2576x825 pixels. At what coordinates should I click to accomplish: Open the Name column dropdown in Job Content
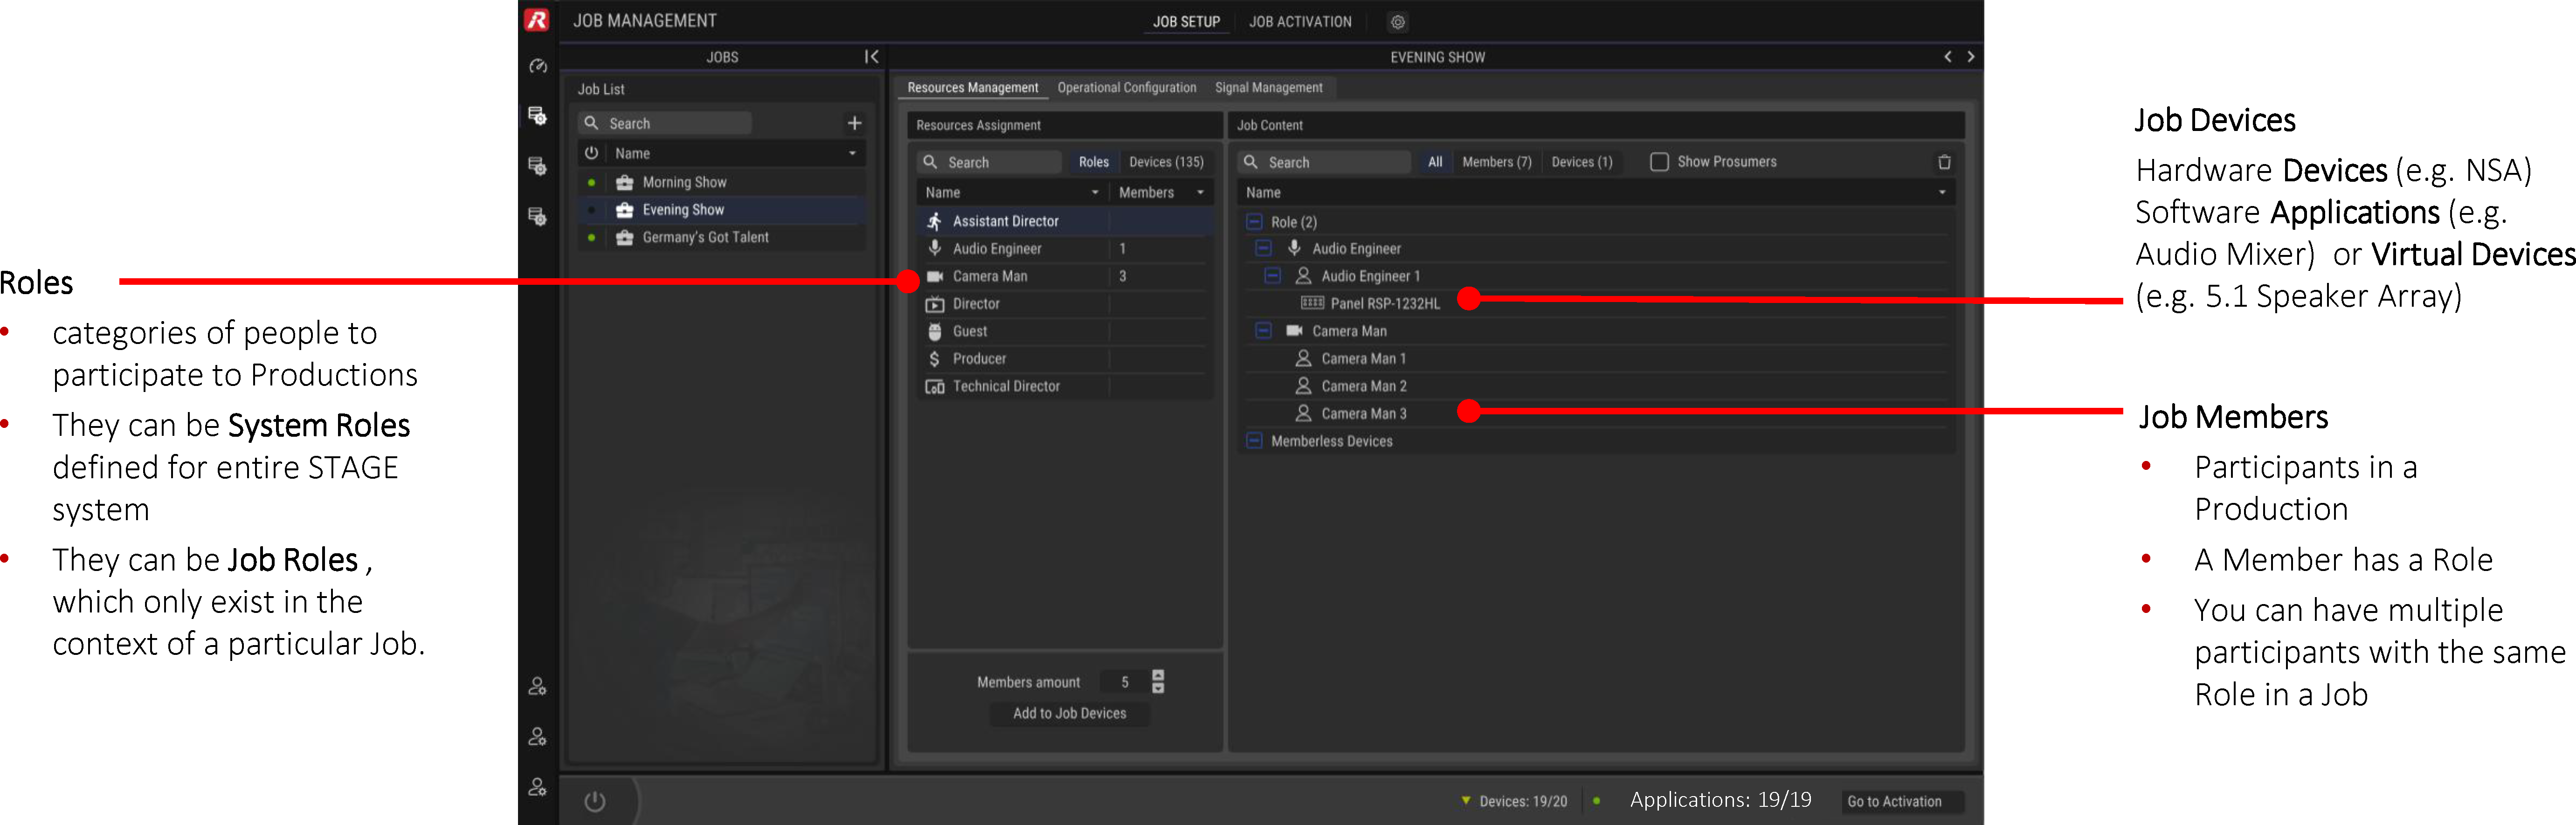click(x=1942, y=192)
